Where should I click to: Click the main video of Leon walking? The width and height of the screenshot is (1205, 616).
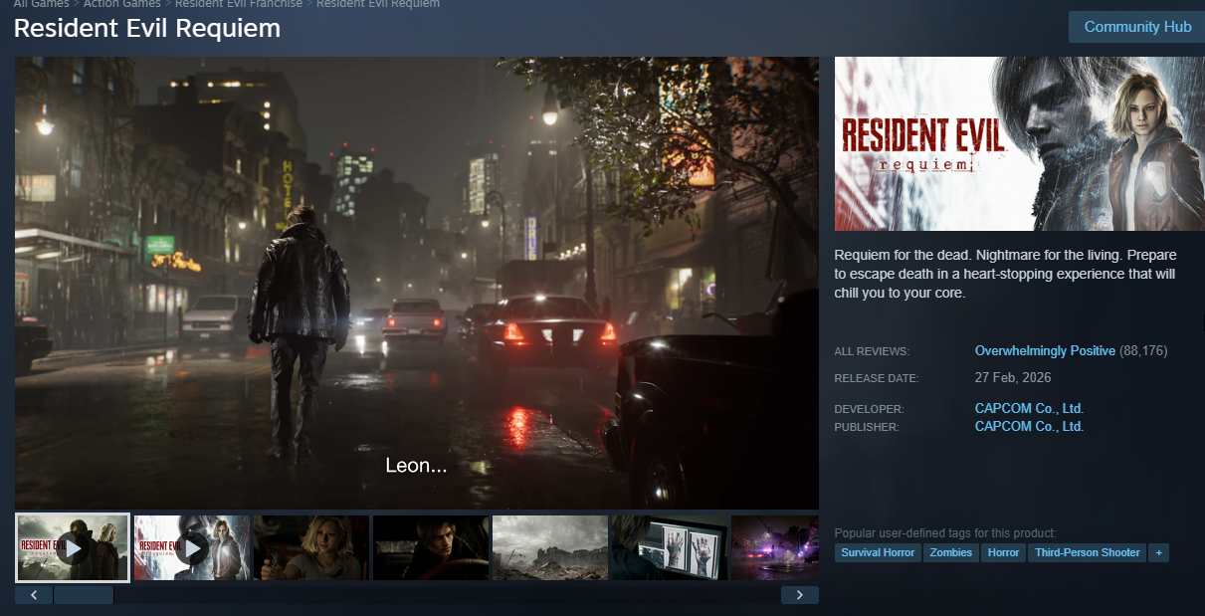point(417,283)
